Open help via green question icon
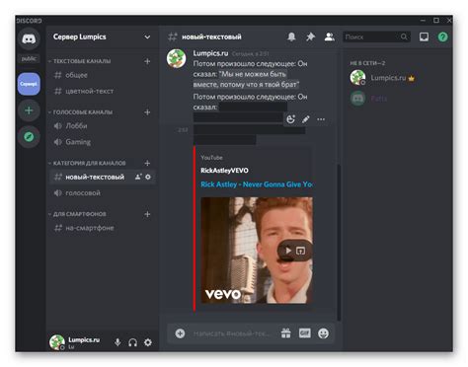Image resolution: width=468 pixels, height=367 pixels. [x=442, y=37]
